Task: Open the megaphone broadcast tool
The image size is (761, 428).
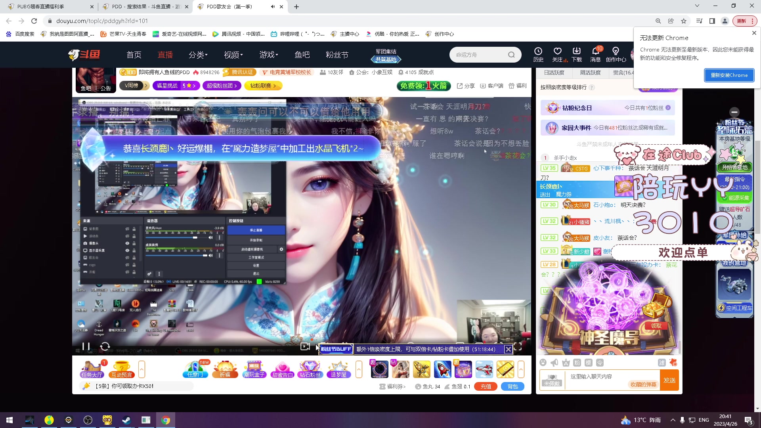Action: click(x=554, y=363)
